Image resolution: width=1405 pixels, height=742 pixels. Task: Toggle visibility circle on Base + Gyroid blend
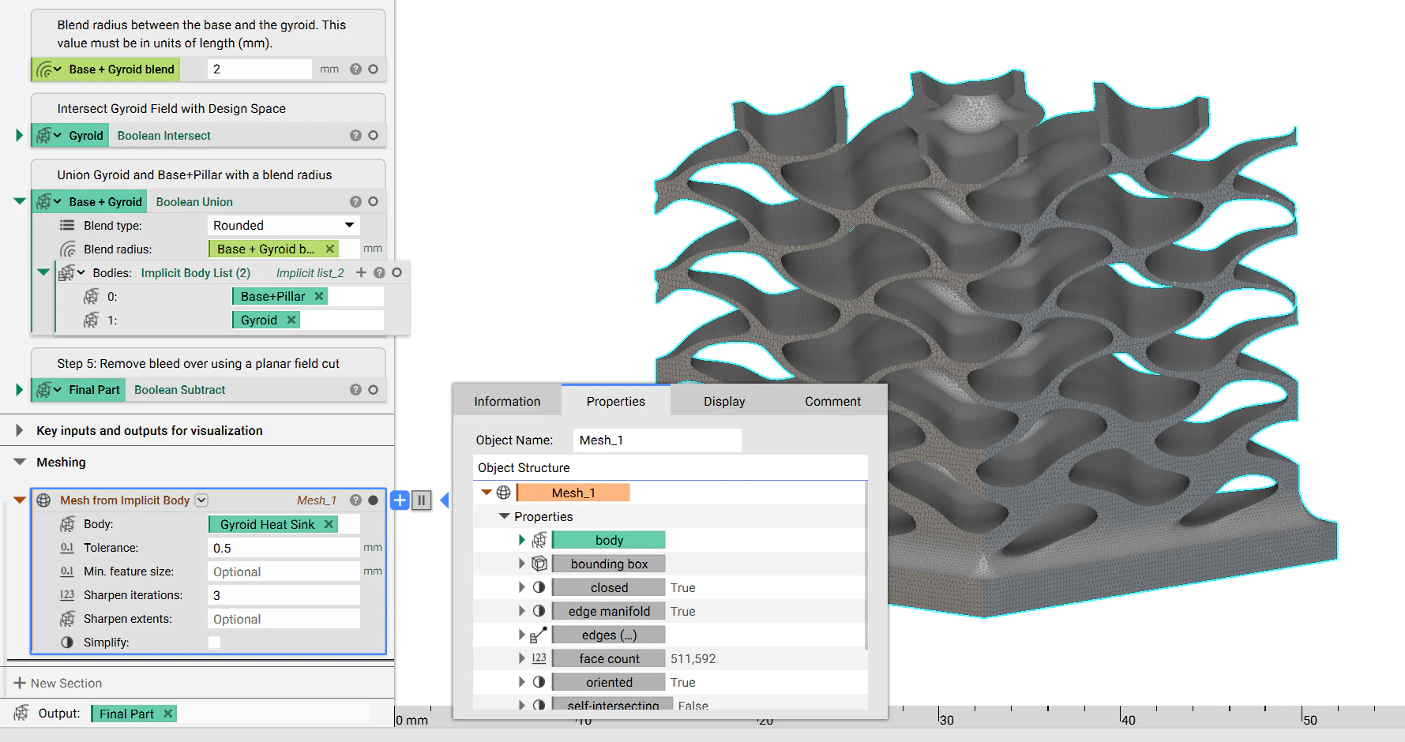(373, 69)
